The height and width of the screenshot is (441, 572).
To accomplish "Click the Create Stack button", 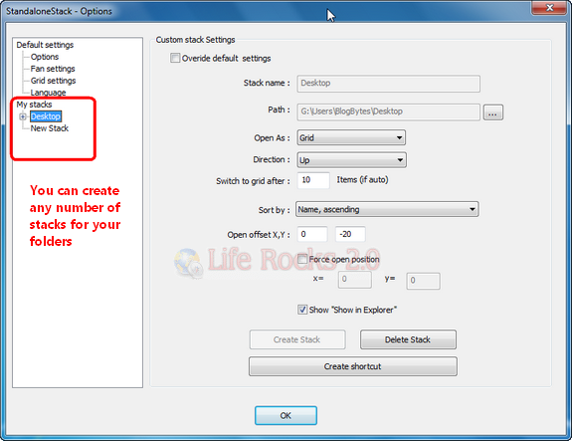I will (297, 339).
